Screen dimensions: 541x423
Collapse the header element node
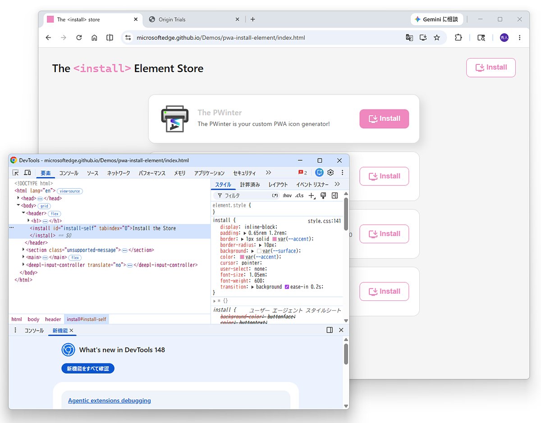pos(23,213)
